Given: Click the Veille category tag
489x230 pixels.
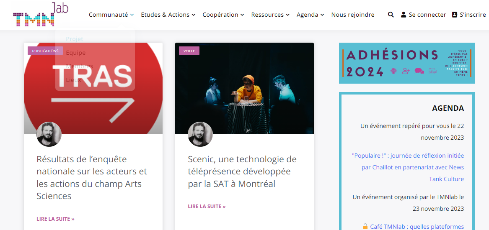Looking at the screenshot, I should pos(189,51).
